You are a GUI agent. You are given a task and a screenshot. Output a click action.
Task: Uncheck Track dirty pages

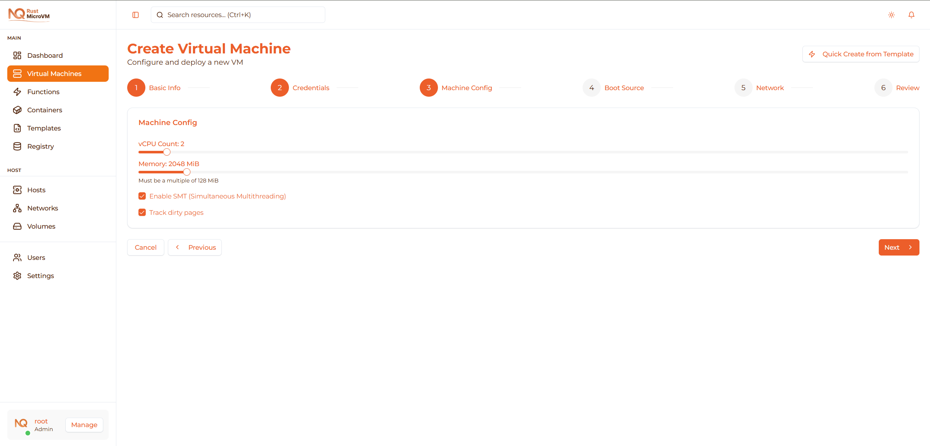[x=142, y=212]
